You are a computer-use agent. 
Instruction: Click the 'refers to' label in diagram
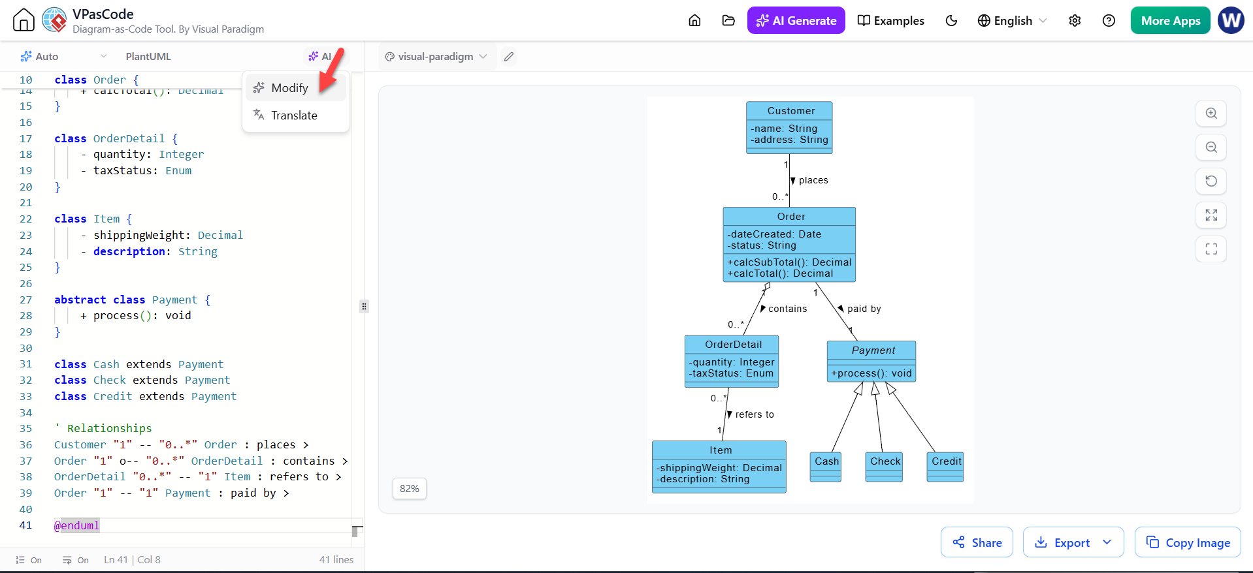pyautogui.click(x=755, y=414)
